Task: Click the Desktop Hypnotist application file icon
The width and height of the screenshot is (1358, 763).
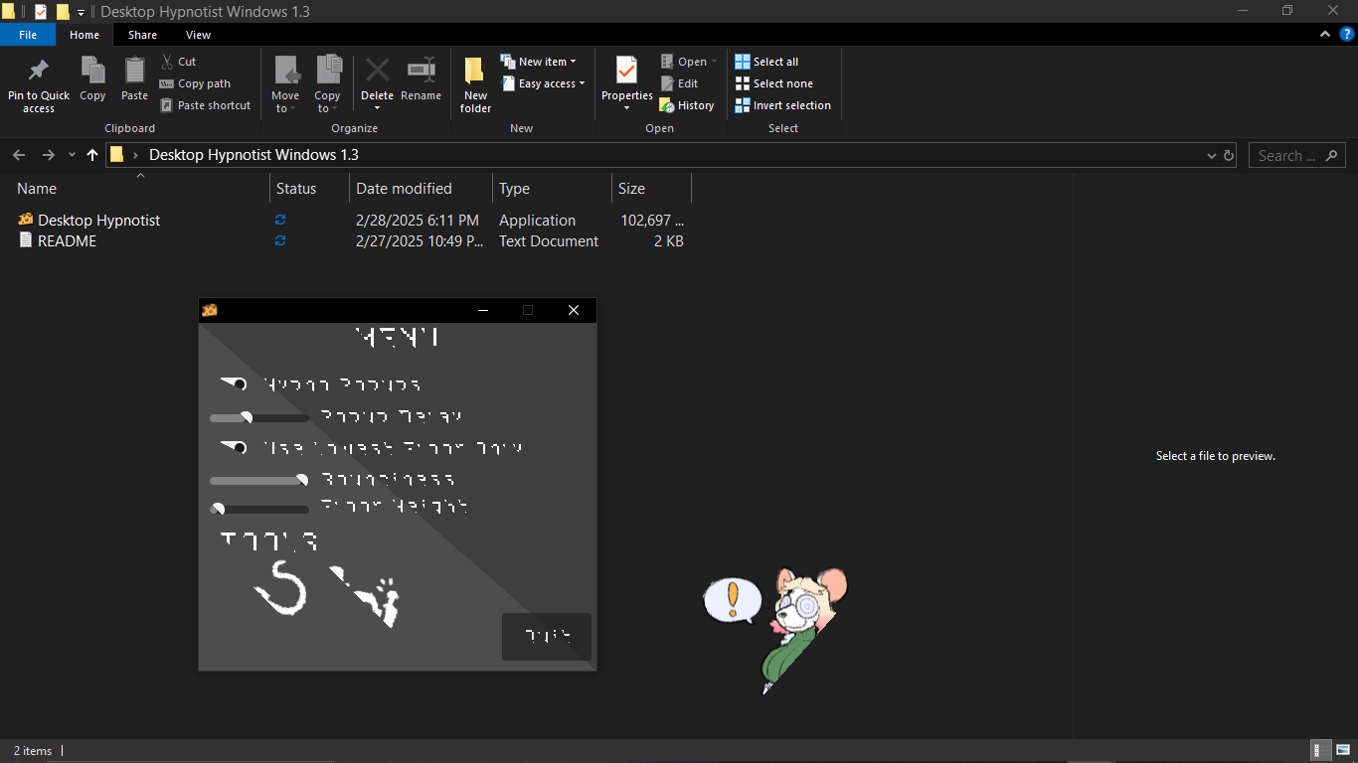Action: point(26,220)
